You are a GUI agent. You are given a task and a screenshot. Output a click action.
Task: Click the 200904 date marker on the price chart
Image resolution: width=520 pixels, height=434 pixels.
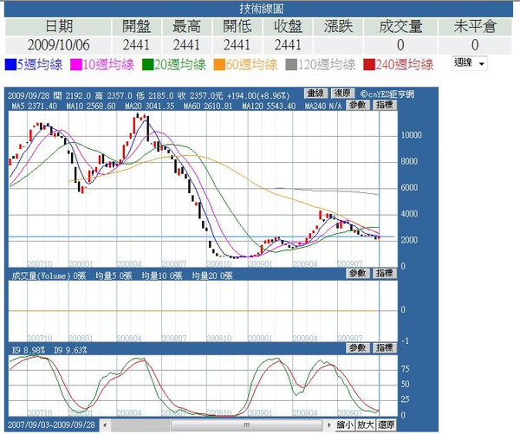click(x=305, y=264)
